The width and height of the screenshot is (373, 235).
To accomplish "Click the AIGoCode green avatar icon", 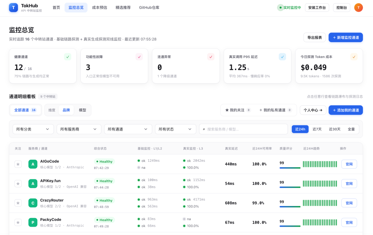I will pyautogui.click(x=33, y=164).
